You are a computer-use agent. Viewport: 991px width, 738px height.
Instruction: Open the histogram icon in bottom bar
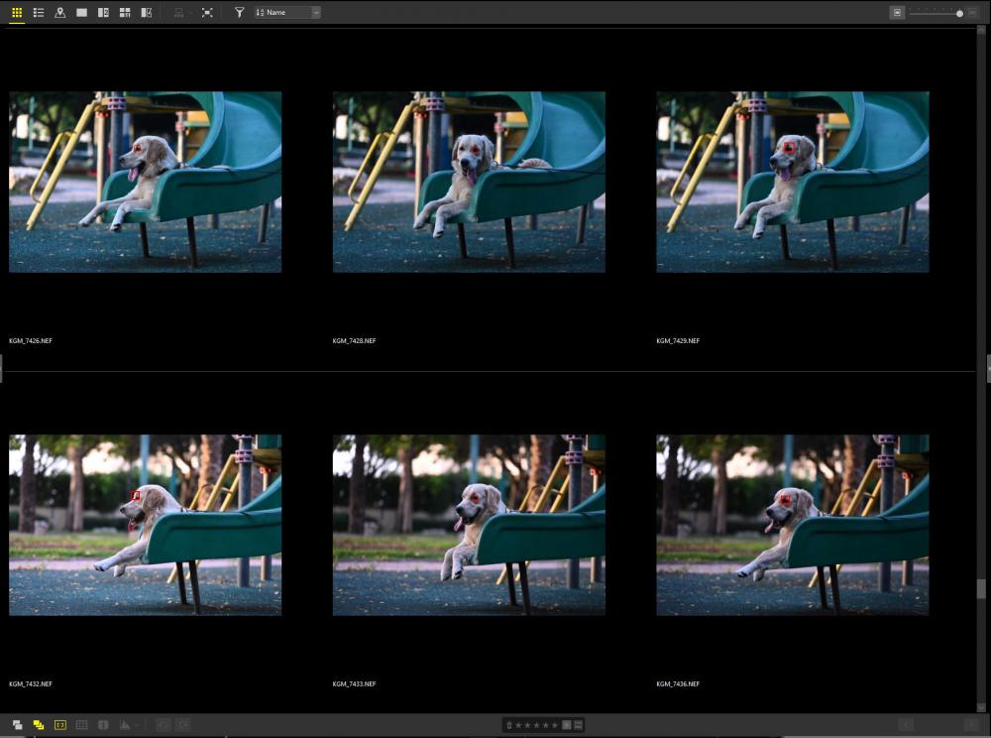(x=125, y=725)
